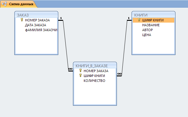Viewport: 188px width, 117px height.
Task: Select highlighted ШИФР КНИГИ field in КНИГИ table
Action: (x=154, y=20)
